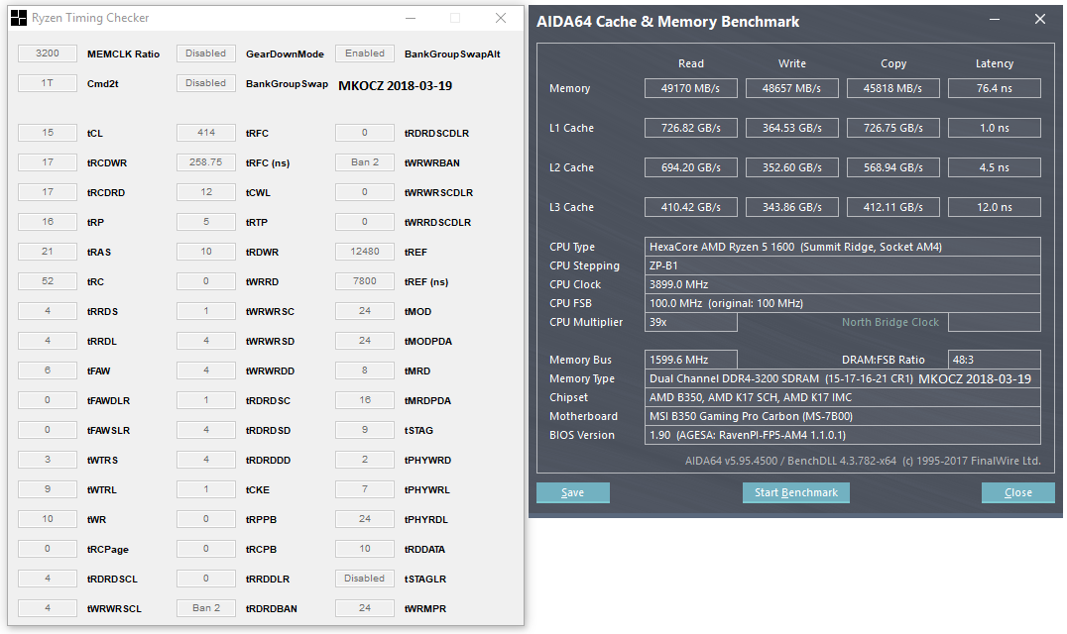
Task: Click the tWRWRBAN value Ban 2
Action: (365, 162)
